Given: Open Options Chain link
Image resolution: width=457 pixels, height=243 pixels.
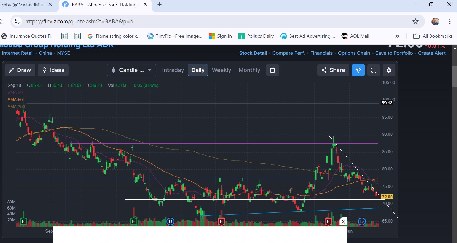Looking at the screenshot, I should (354, 53).
